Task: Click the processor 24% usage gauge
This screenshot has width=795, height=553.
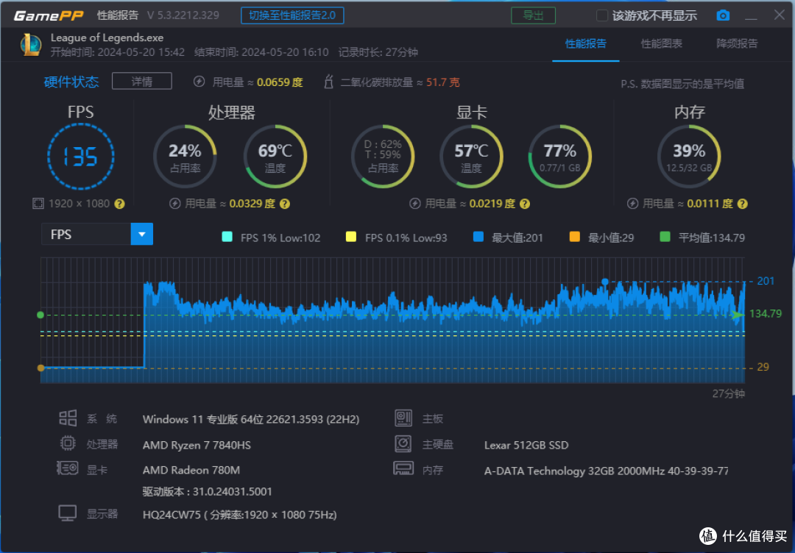Action: [185, 157]
